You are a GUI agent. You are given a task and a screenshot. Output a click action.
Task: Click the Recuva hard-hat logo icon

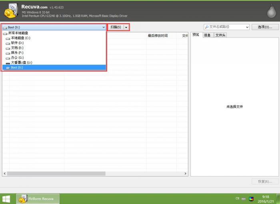click(x=10, y=12)
